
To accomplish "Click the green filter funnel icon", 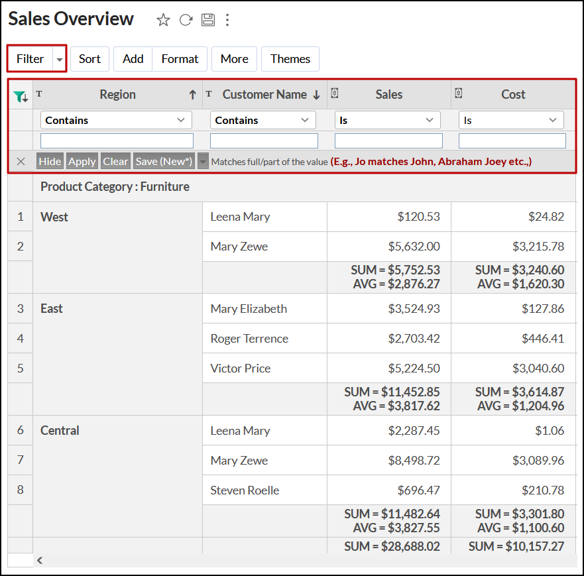I will (x=21, y=97).
